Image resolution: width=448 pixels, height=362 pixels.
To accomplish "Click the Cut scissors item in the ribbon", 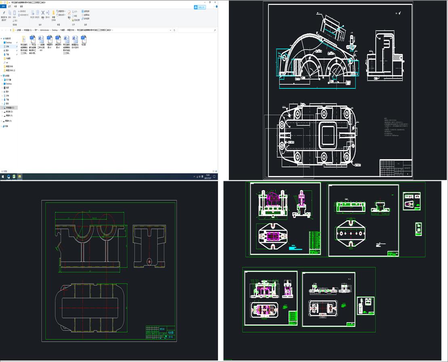I will point(15,21).
